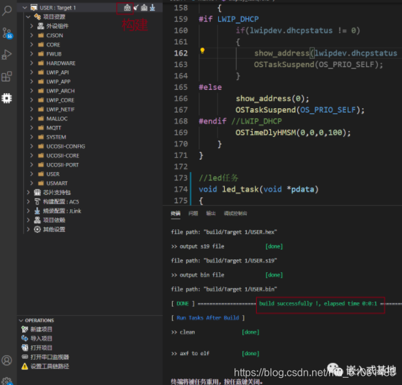Select the Embedded IDE chip icon

point(7,98)
